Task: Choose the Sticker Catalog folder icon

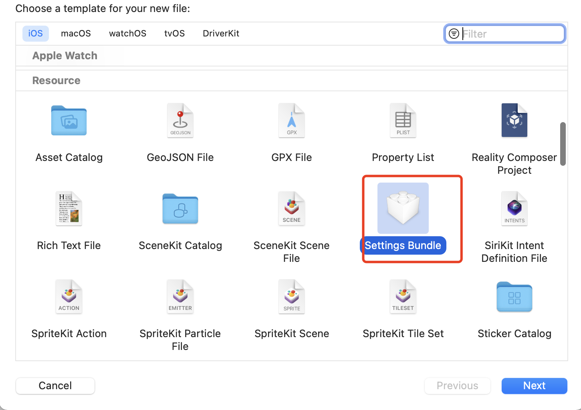Action: pos(514,297)
